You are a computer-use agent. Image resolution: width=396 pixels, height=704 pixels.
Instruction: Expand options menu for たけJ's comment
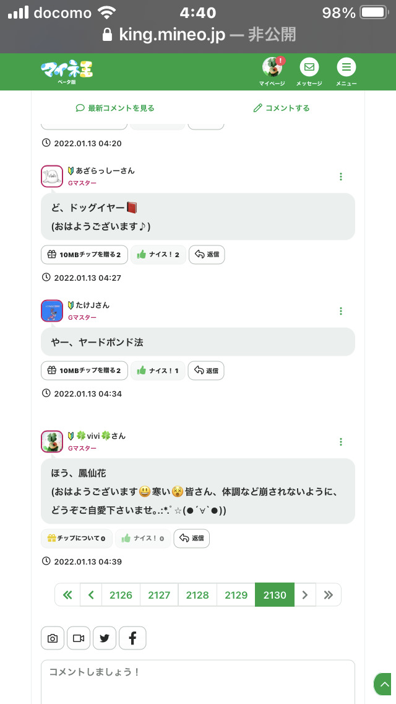[x=341, y=311]
